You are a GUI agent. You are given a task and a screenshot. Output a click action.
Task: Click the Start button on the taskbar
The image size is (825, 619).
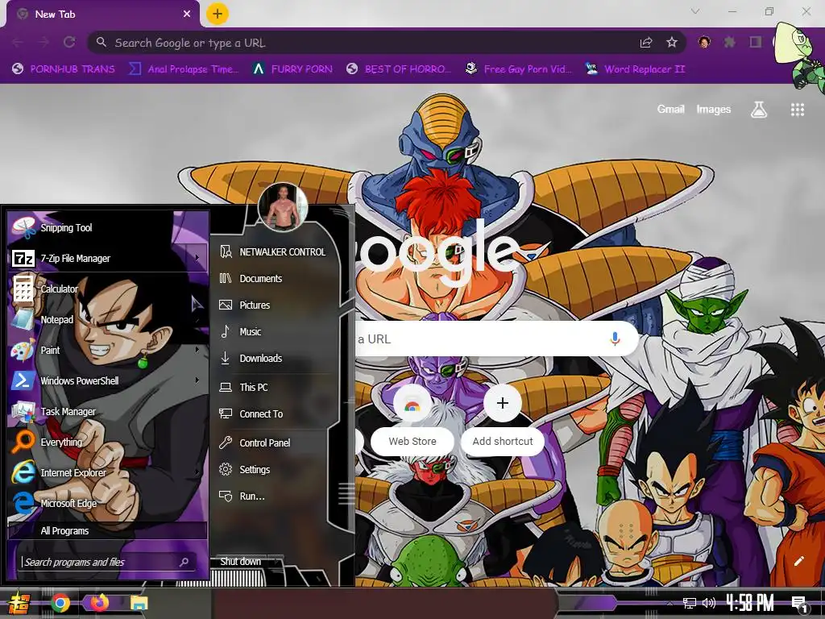coord(19,603)
